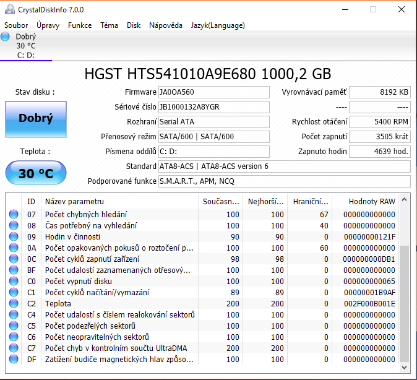Click threshold value 67 in row 07
Screen dimensions: 417x380
click(324, 215)
